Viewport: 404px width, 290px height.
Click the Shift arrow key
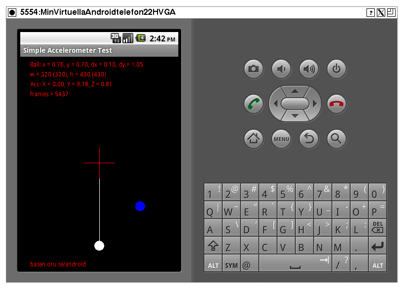tap(213, 246)
